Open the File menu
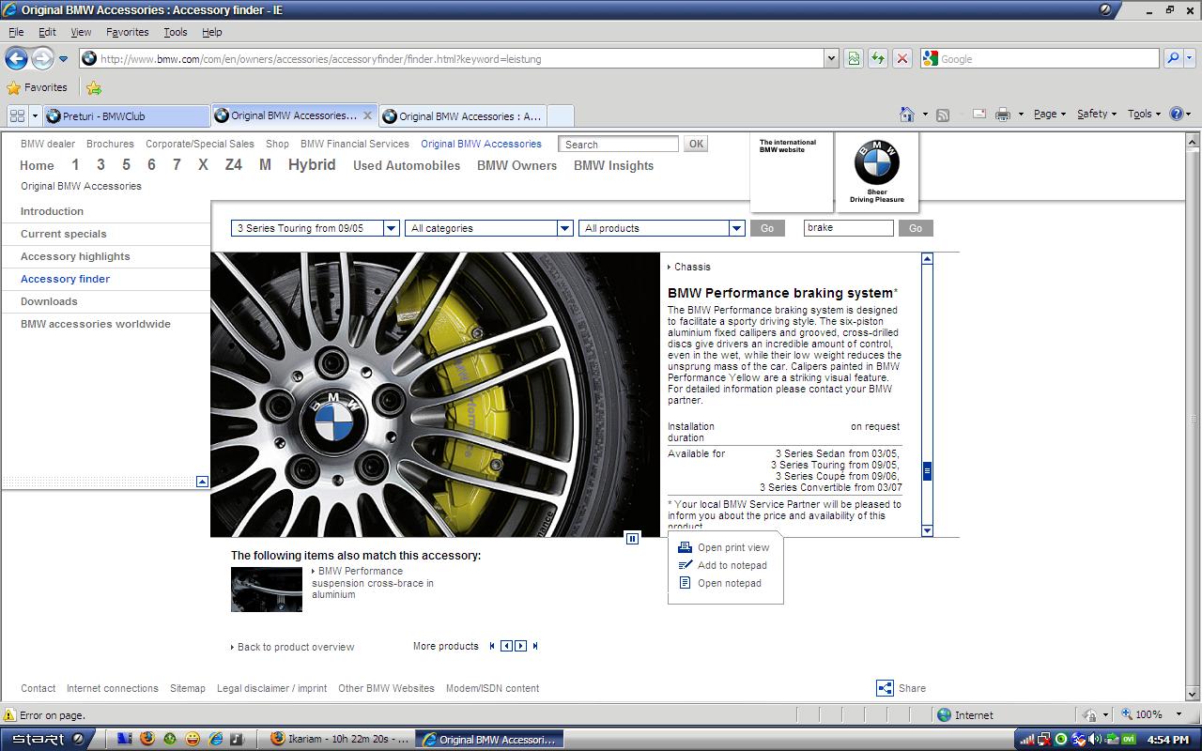 (16, 32)
